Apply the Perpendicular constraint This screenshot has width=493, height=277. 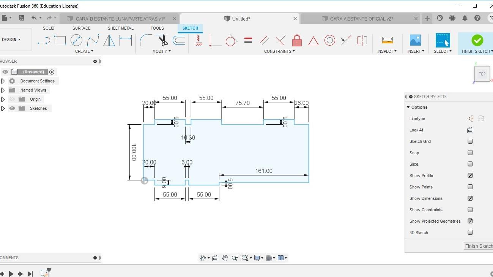(280, 40)
